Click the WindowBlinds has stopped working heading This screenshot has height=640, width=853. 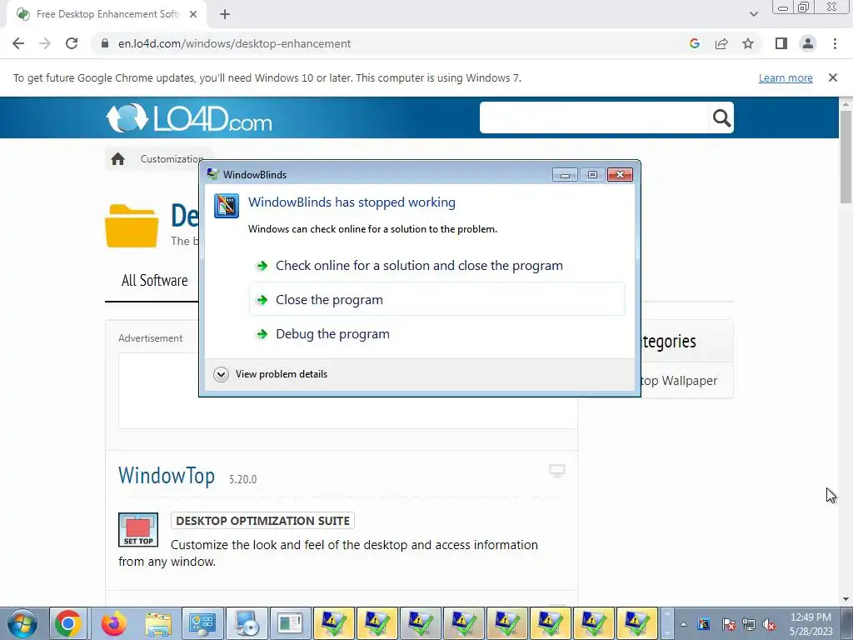[x=352, y=202]
